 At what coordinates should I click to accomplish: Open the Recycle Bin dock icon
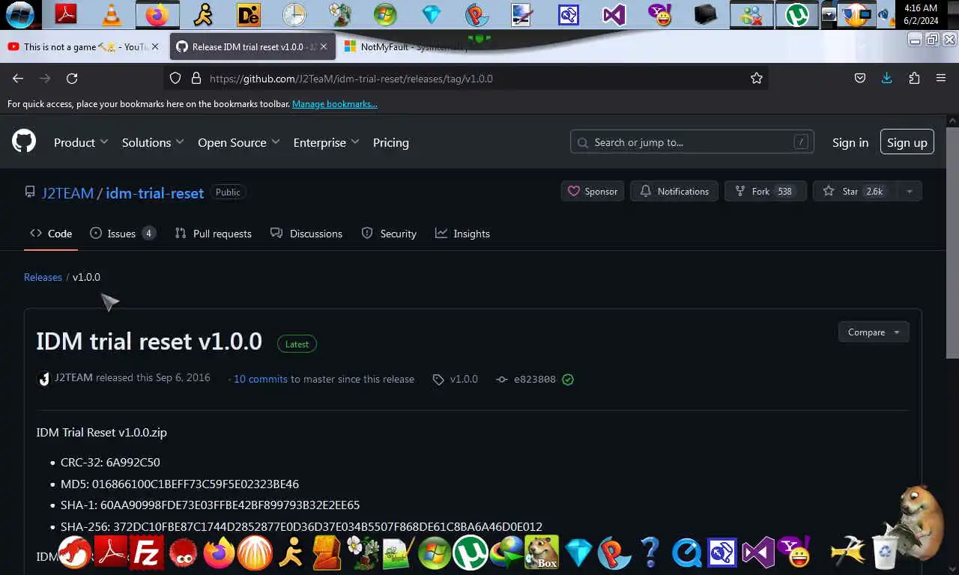[886, 553]
